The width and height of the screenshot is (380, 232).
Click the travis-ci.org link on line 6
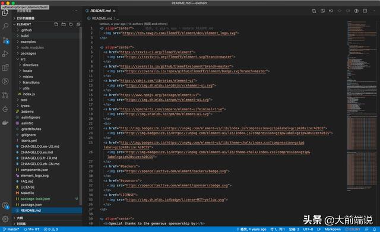[156, 52]
